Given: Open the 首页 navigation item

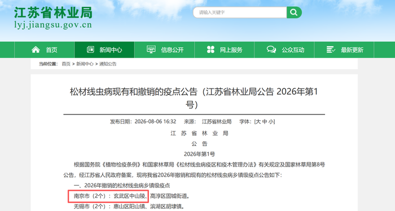Looking at the screenshot, I should 45,50.
